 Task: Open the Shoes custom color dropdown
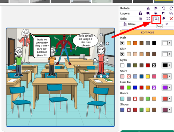[167, 110]
